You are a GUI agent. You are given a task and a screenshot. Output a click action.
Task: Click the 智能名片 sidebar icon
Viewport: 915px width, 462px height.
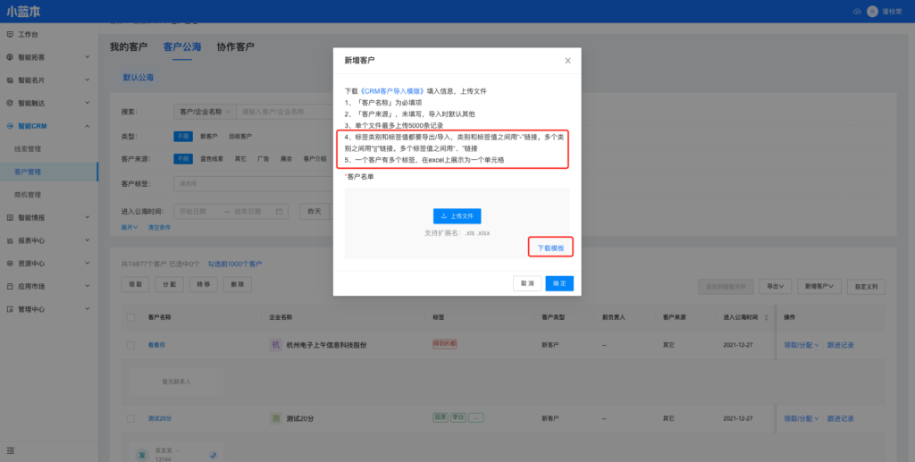click(10, 80)
